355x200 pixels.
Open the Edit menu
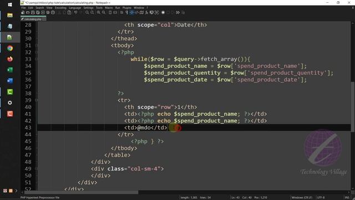click(x=31, y=8)
